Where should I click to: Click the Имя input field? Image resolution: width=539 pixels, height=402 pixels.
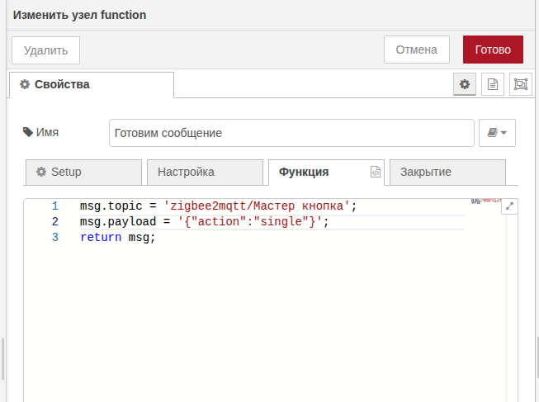(x=291, y=133)
